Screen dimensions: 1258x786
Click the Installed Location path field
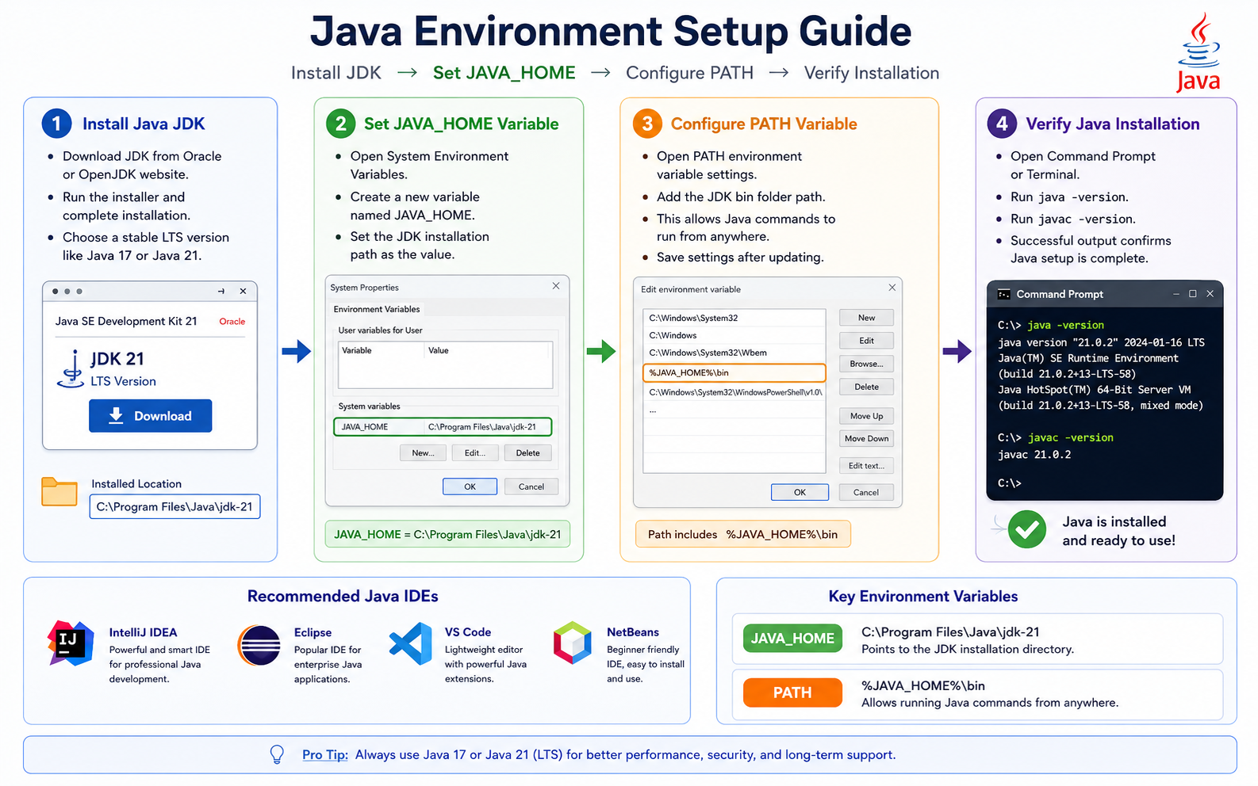click(175, 506)
